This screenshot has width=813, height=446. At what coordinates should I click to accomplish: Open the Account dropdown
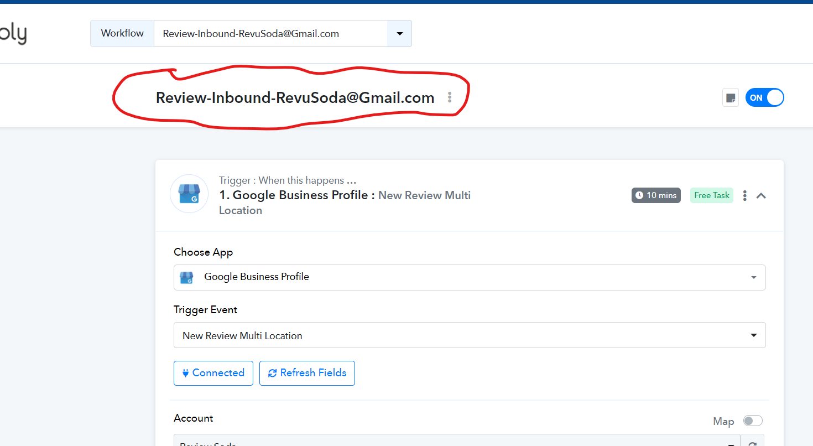(457, 440)
